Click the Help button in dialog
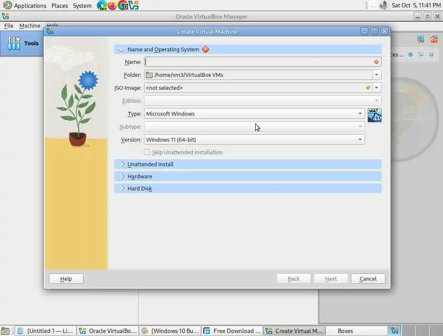The image size is (443, 336). tap(66, 279)
